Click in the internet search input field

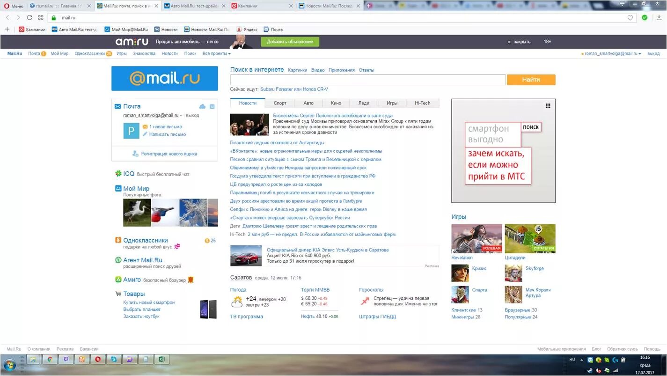tap(368, 80)
